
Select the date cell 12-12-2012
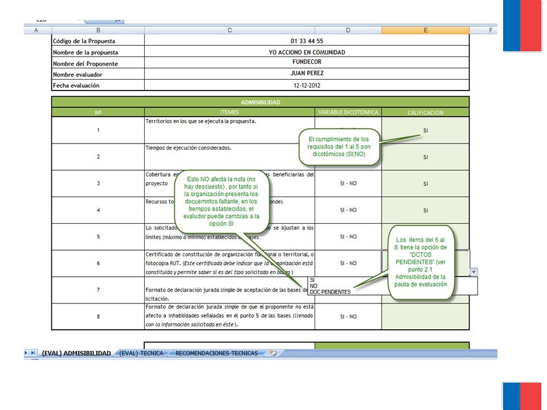point(307,85)
